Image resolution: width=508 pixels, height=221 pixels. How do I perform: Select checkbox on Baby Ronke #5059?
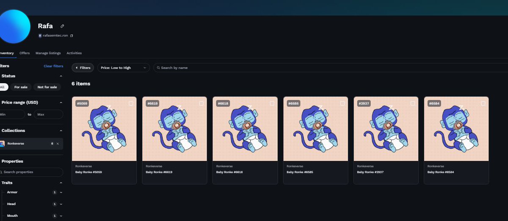(x=131, y=103)
